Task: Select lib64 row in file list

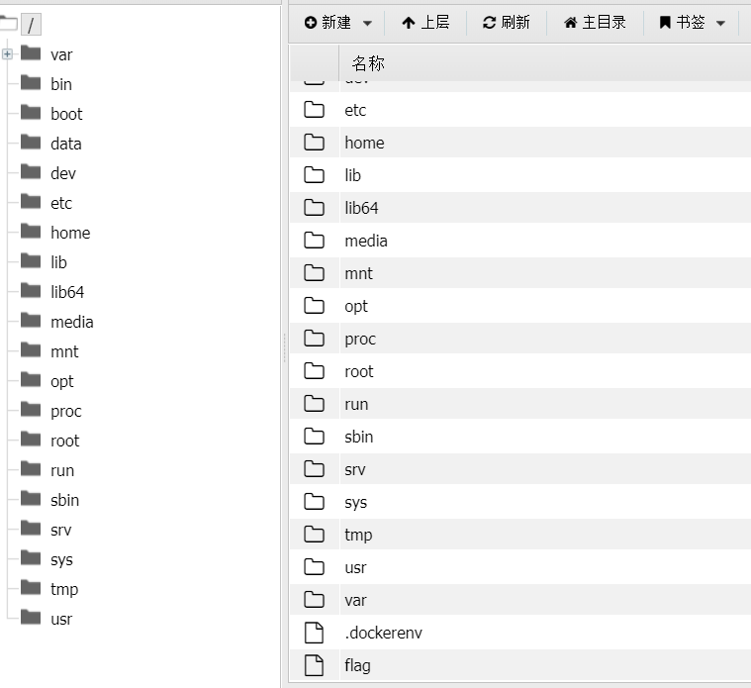Action: 520,208
